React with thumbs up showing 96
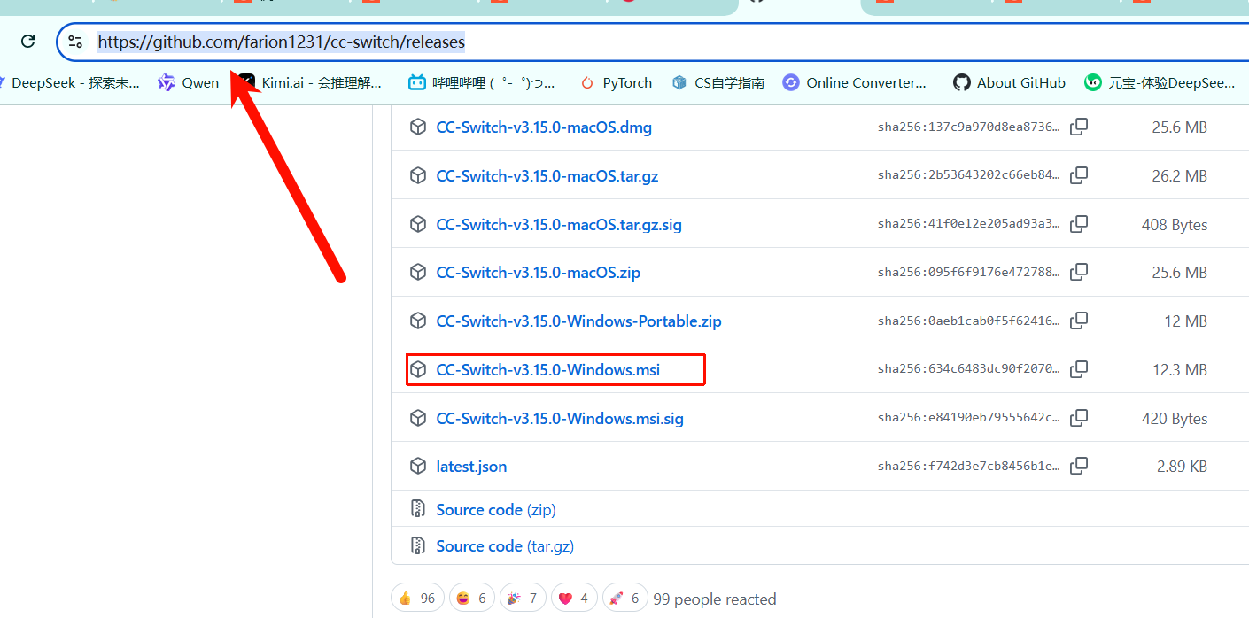The width and height of the screenshot is (1249, 618). tap(417, 599)
